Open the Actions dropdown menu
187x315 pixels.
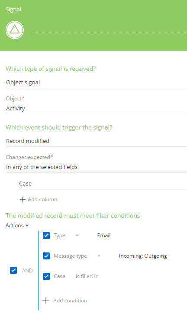[17, 225]
